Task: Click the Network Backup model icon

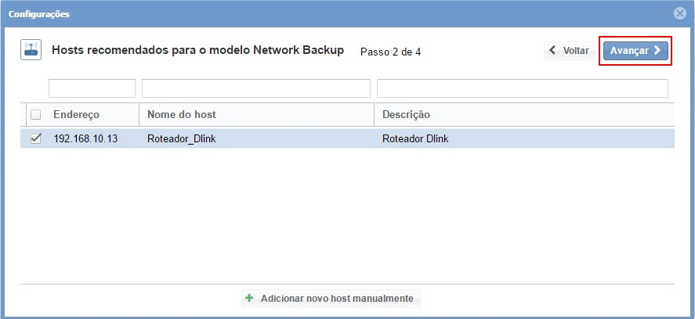Action: click(31, 51)
